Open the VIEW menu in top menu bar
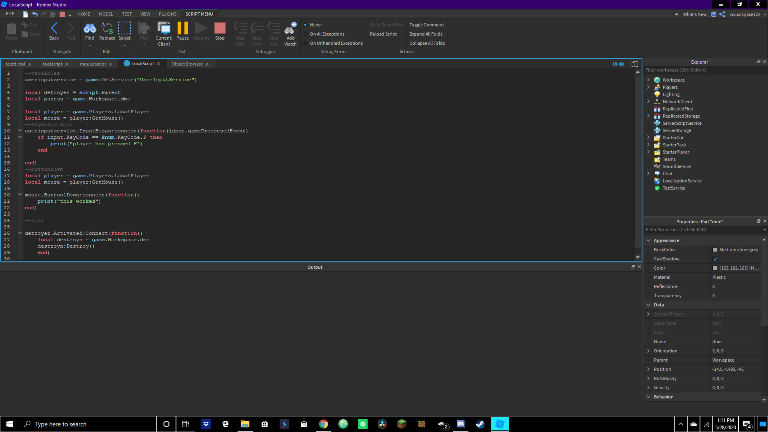This screenshot has width=768, height=432. pos(144,14)
